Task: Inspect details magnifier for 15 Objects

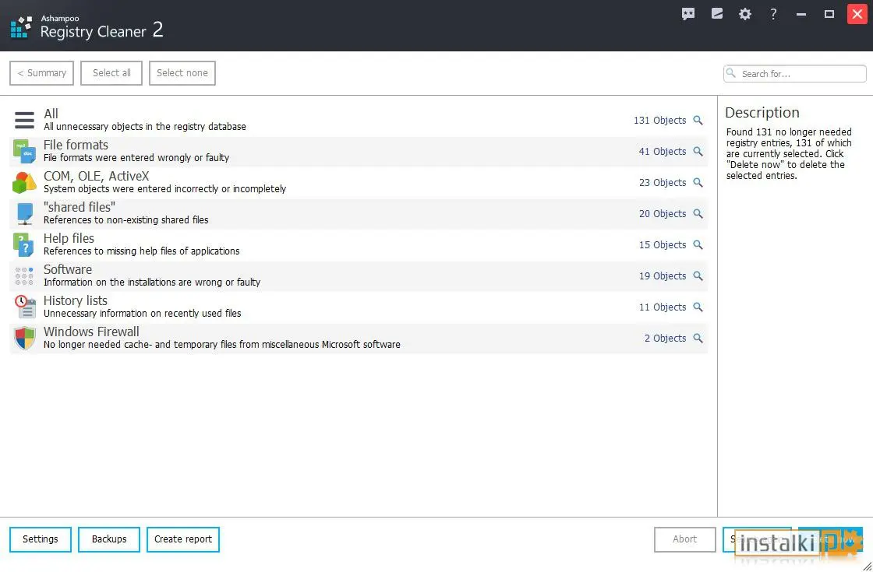Action: coord(698,244)
